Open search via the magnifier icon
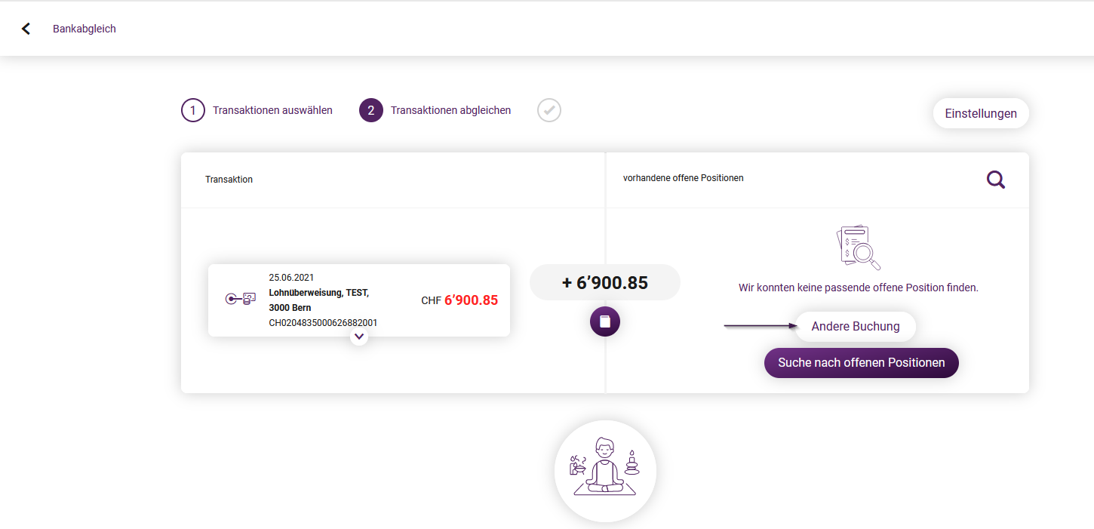The height and width of the screenshot is (529, 1094). tap(996, 180)
